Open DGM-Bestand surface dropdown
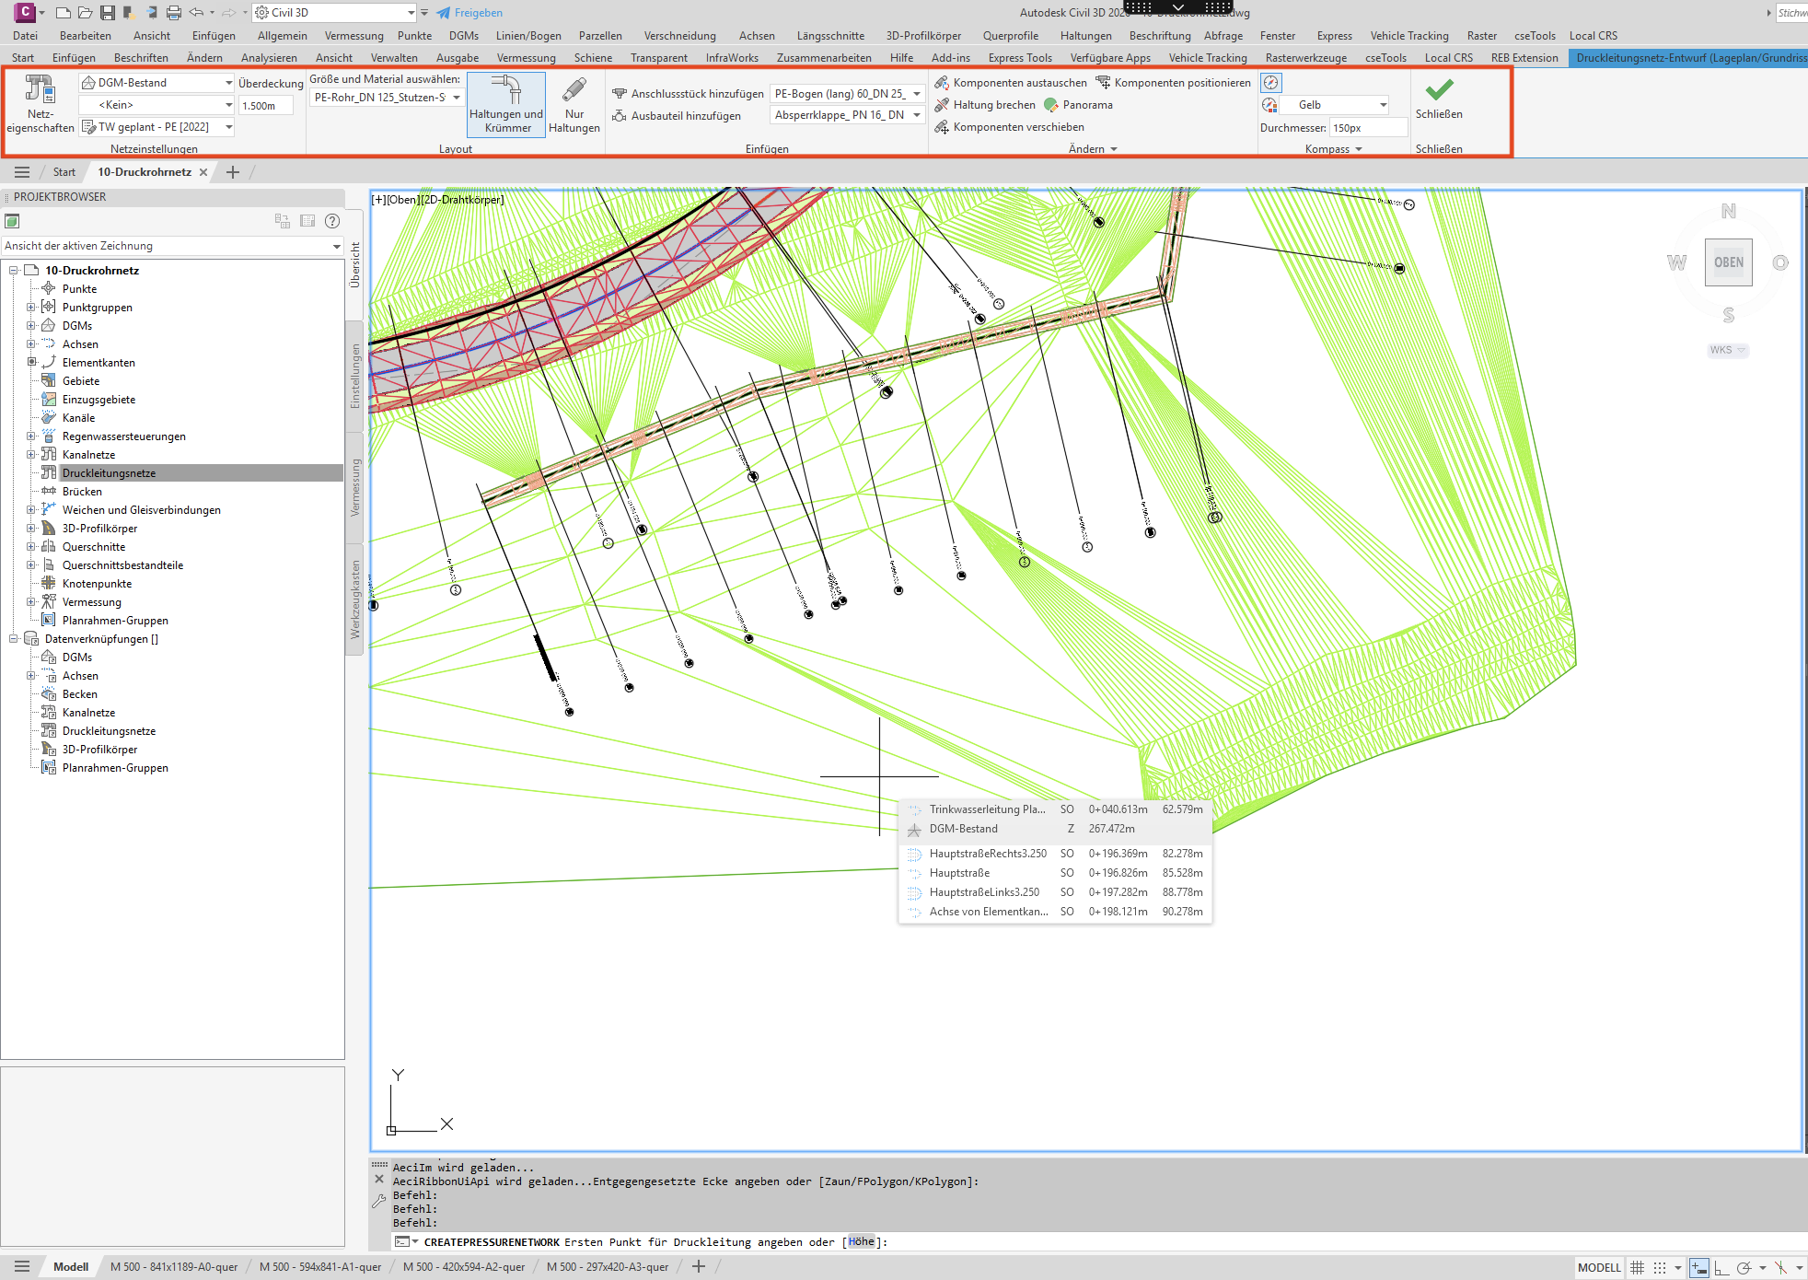 [157, 83]
